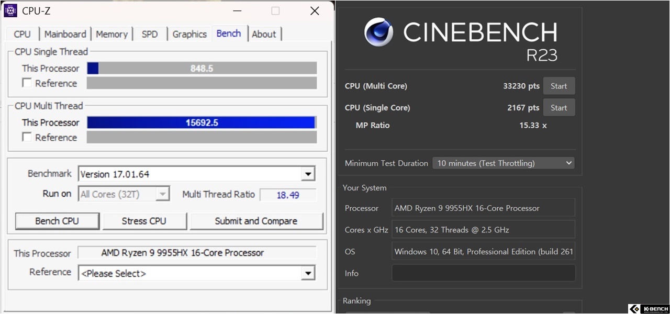
Task: Open the Graphics tab
Action: pyautogui.click(x=189, y=35)
